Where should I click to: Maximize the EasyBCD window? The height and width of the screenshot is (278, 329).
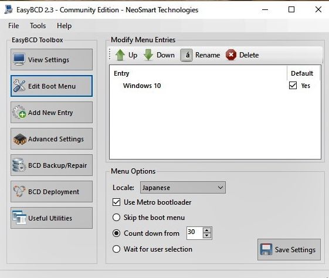pyautogui.click(x=291, y=9)
